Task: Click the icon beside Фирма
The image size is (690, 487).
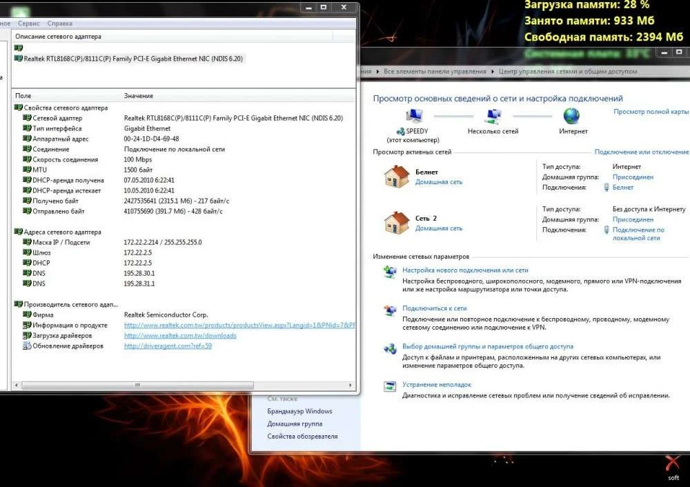Action: 28,315
